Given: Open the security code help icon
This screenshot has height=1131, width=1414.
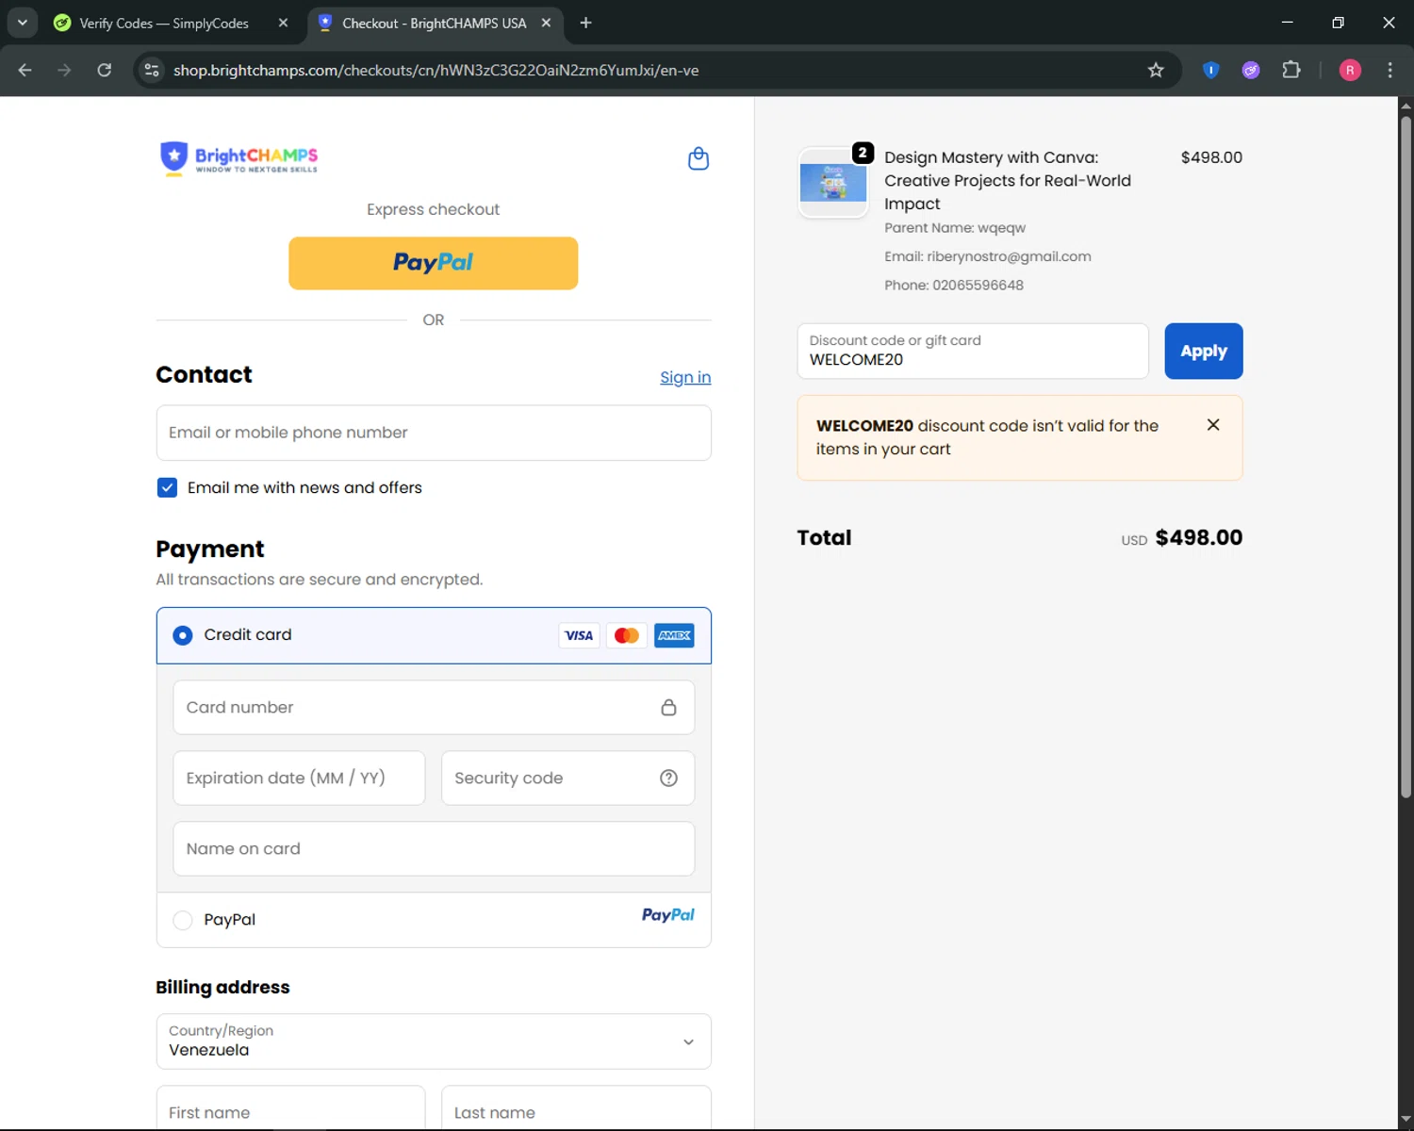Looking at the screenshot, I should point(668,778).
